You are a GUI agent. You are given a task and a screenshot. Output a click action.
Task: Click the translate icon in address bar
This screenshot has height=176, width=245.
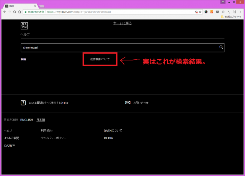point(196,12)
